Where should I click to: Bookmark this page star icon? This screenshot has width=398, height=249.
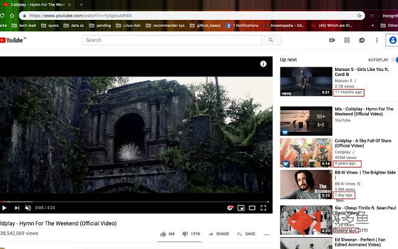(359, 16)
